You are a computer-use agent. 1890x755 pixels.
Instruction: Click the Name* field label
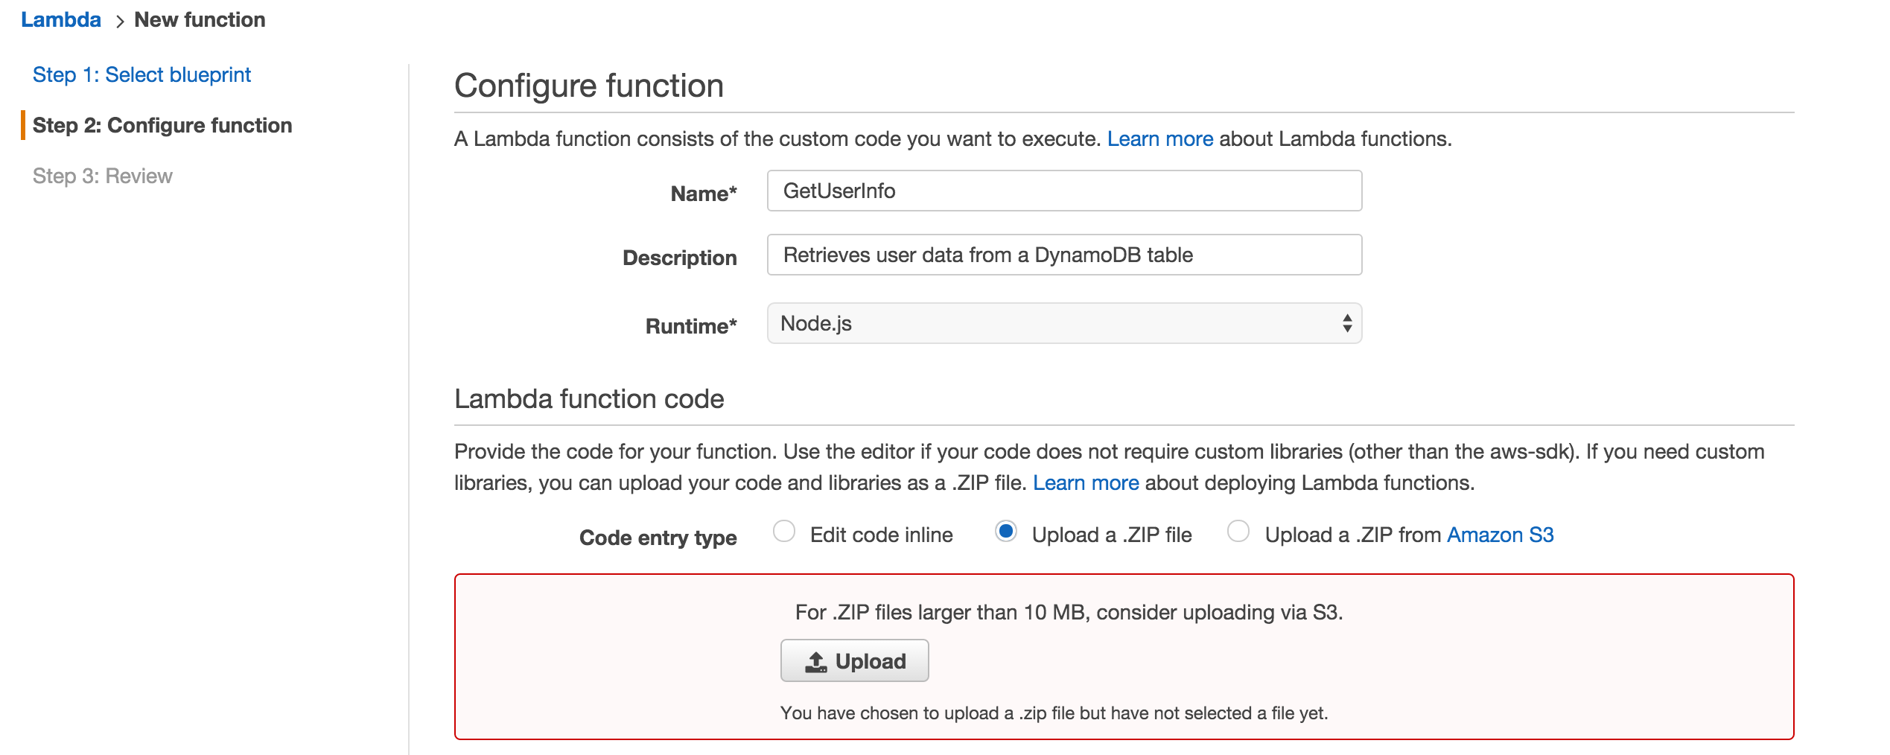[703, 194]
